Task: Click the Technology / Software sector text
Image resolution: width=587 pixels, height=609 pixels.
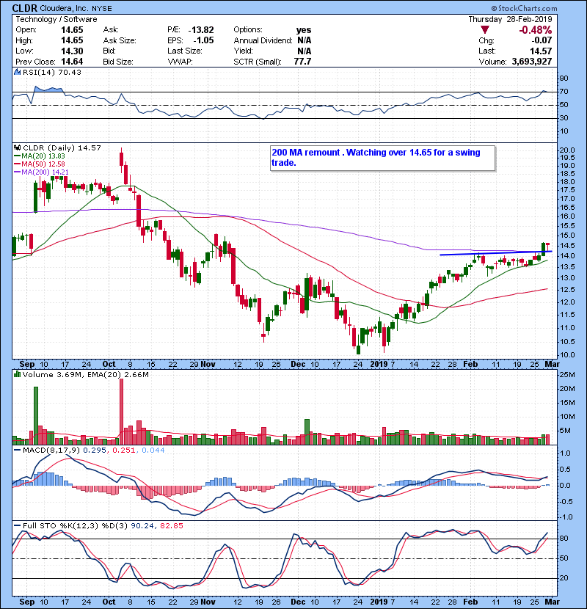Action: [56, 19]
